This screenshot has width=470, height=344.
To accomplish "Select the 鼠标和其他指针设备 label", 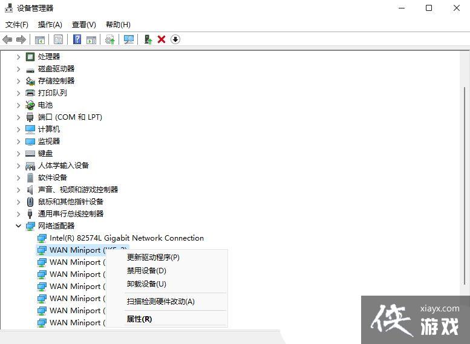I will coord(70,202).
